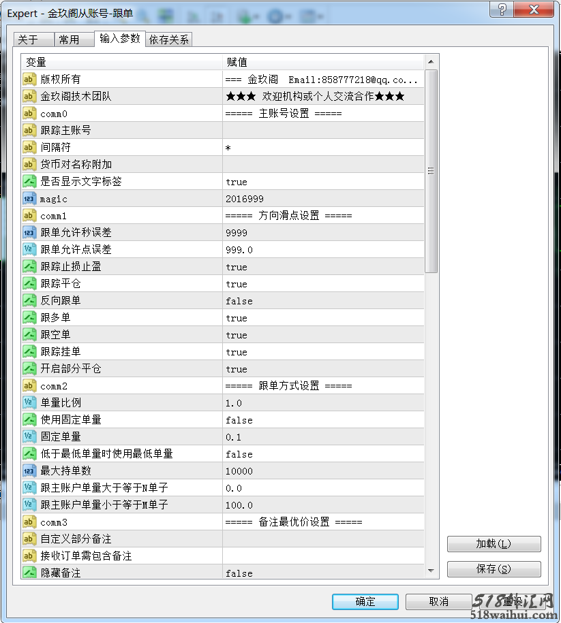
Task: Open the 依存关系 tab
Action: click(x=169, y=40)
